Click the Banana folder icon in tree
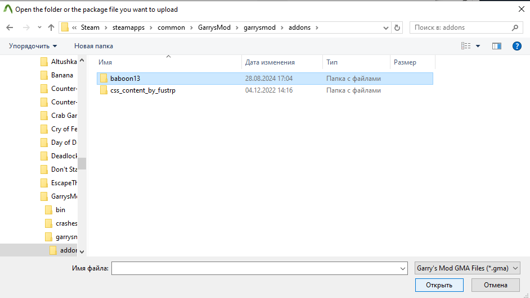Image resolution: width=530 pixels, height=298 pixels. point(44,75)
